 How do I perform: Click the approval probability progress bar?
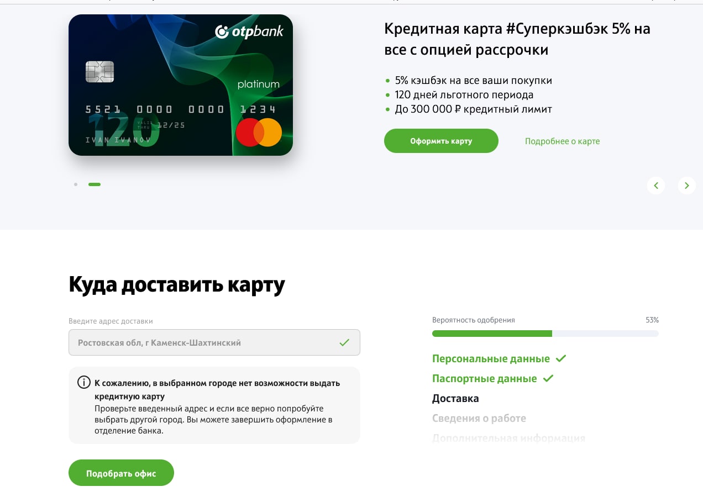[x=545, y=334]
